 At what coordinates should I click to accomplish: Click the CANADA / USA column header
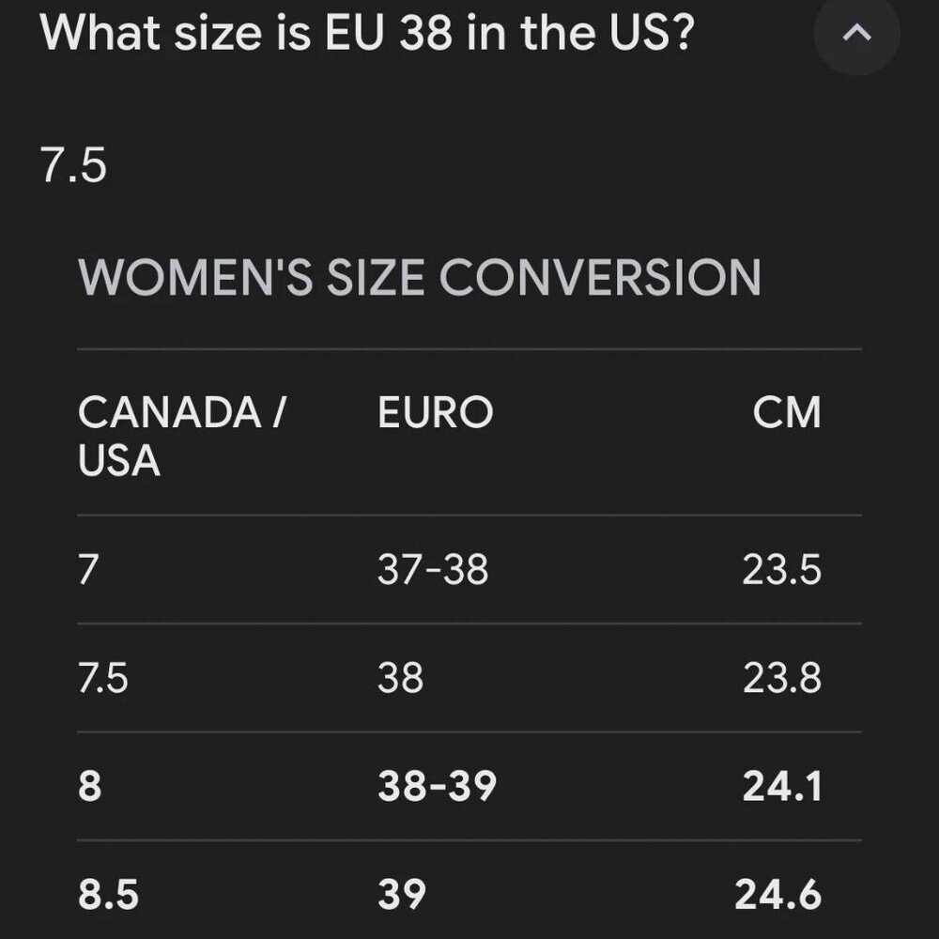[183, 436]
